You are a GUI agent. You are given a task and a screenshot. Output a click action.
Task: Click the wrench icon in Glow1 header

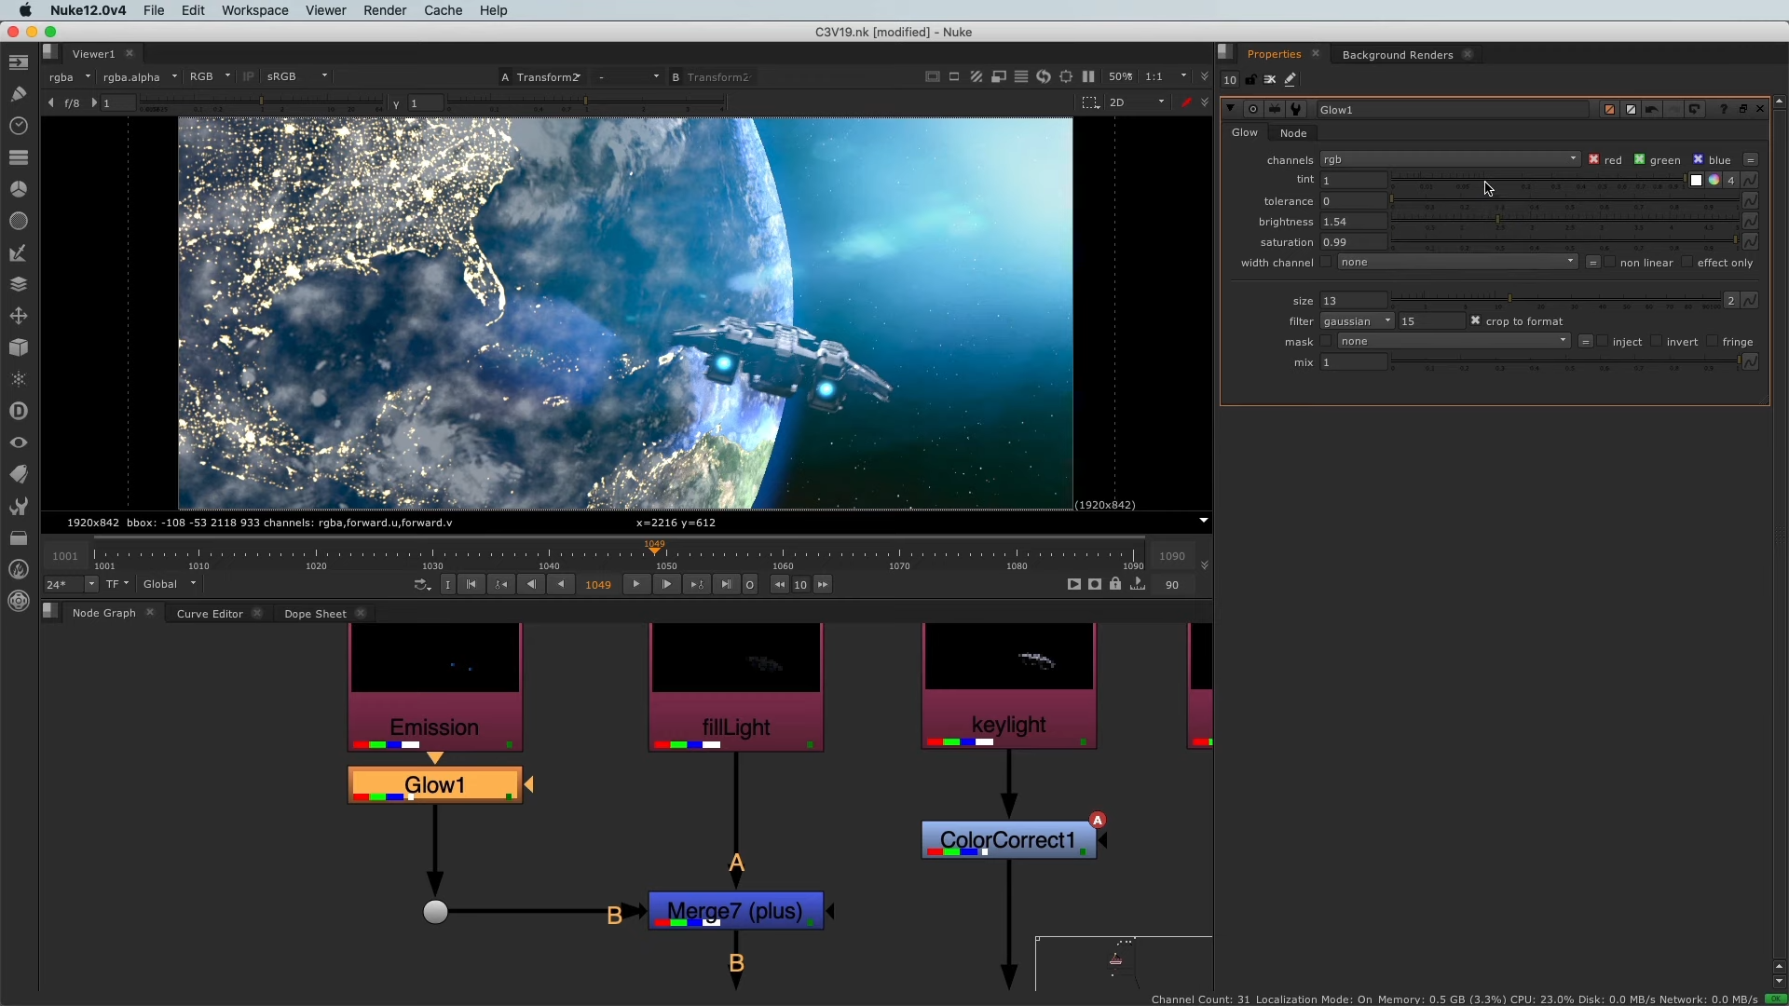(1296, 110)
